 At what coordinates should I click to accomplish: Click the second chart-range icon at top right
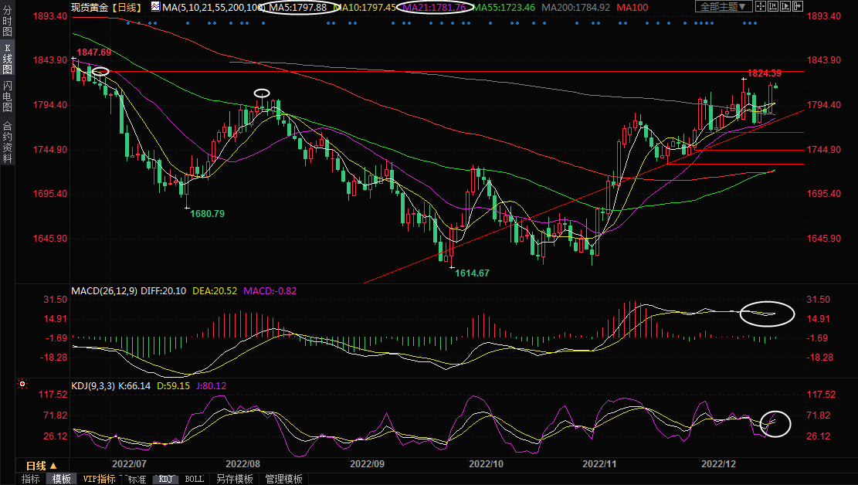(x=772, y=7)
